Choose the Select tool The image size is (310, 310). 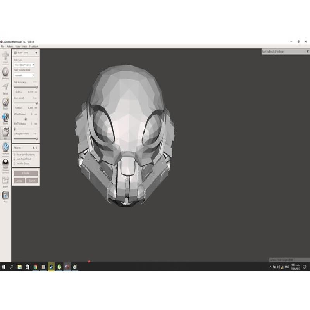click(5, 88)
